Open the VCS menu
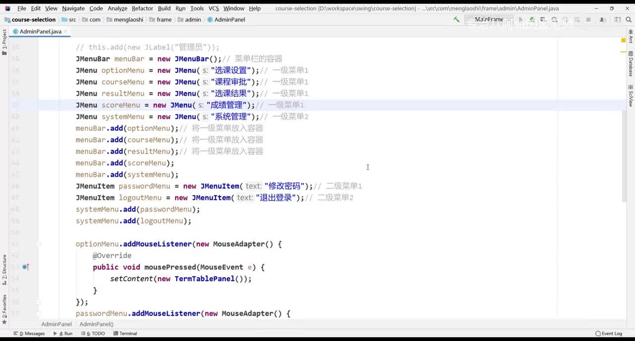The height and width of the screenshot is (341, 635). (x=214, y=8)
